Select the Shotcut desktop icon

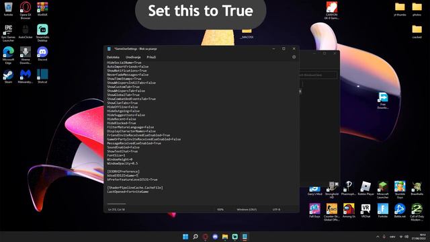[42, 76]
